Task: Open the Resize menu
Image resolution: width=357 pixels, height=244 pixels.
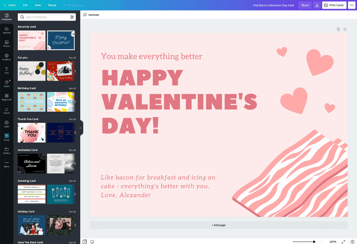Action: pos(52,5)
